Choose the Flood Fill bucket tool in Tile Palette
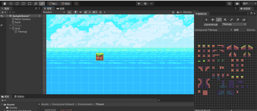This screenshot has height=111, width=257. point(244,20)
